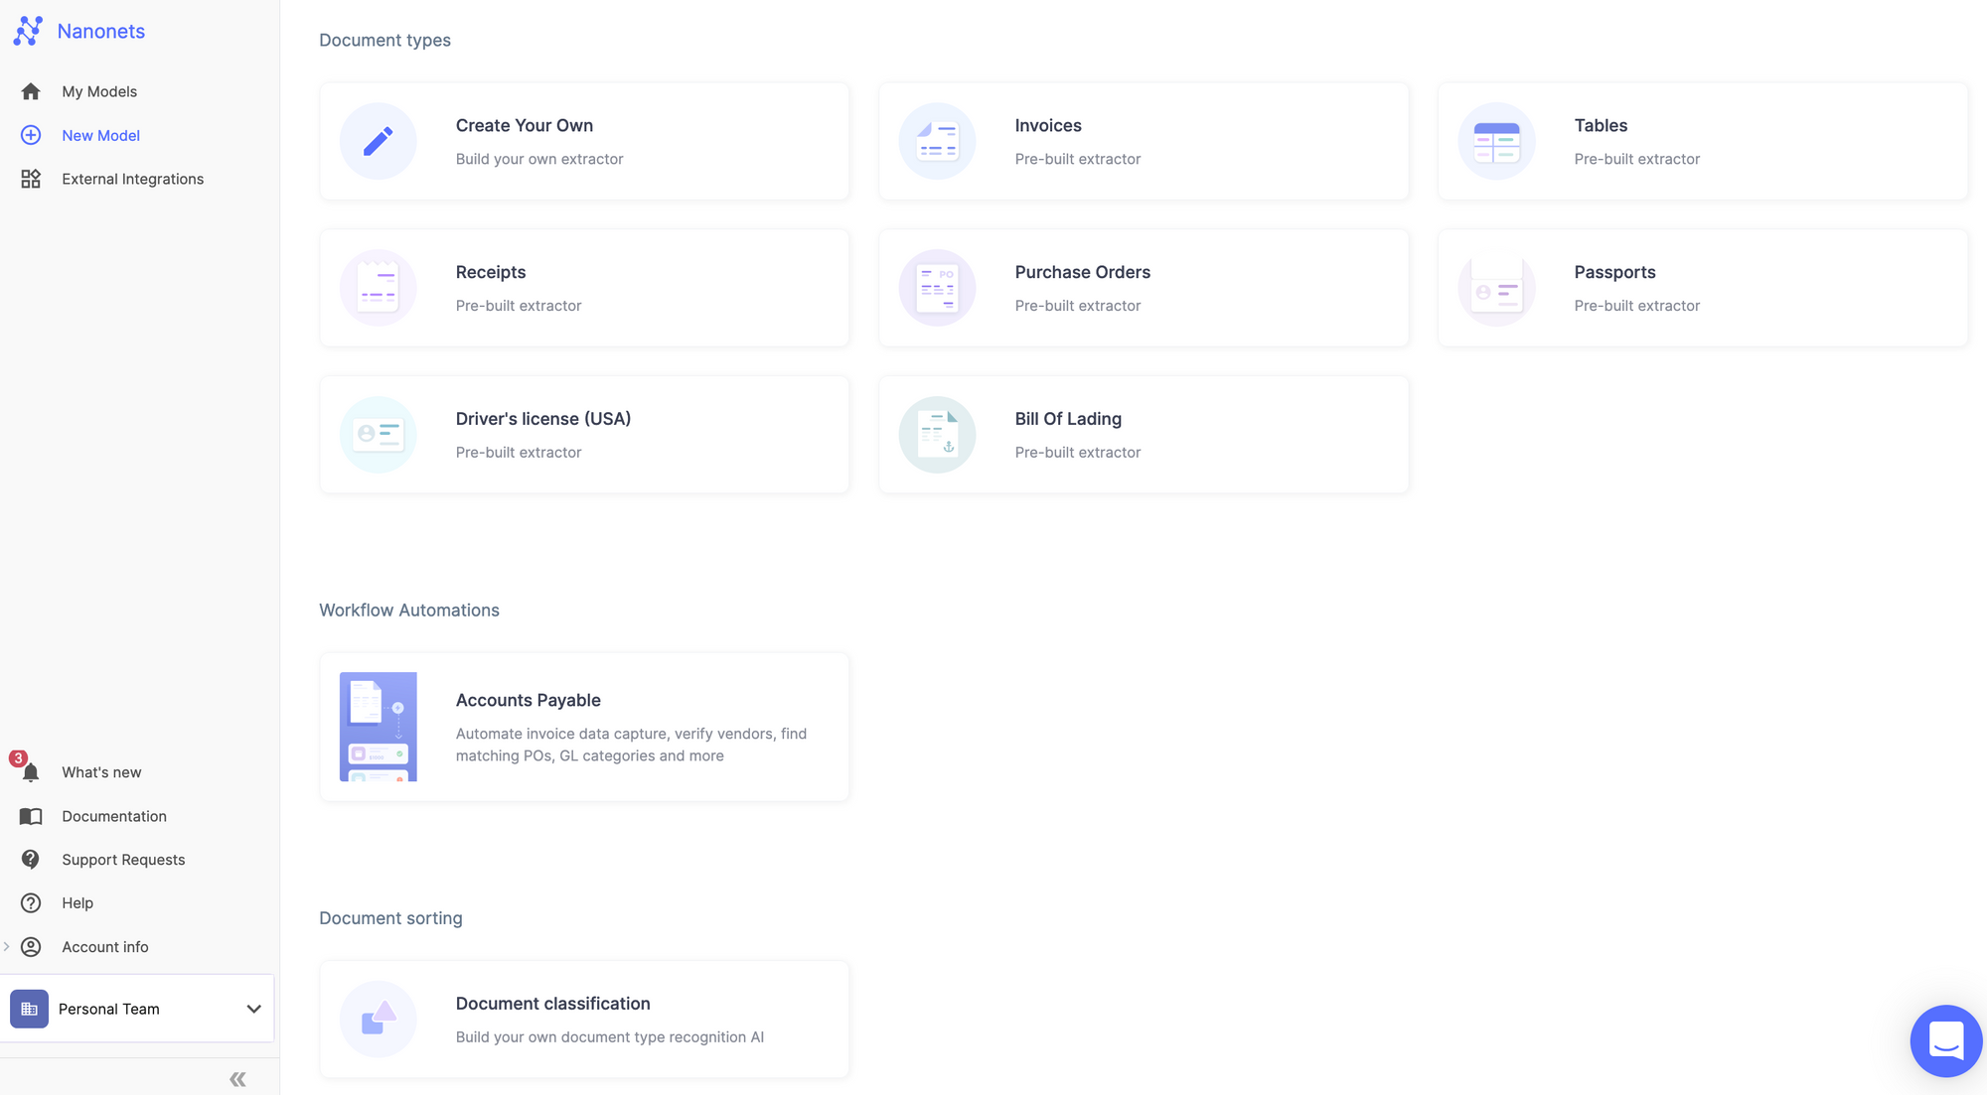Expand the Account info arrow
This screenshot has width=1987, height=1095.
click(x=7, y=947)
